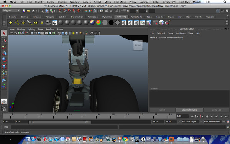Click the 3D Paint tool shelf icon

click(x=168, y=23)
